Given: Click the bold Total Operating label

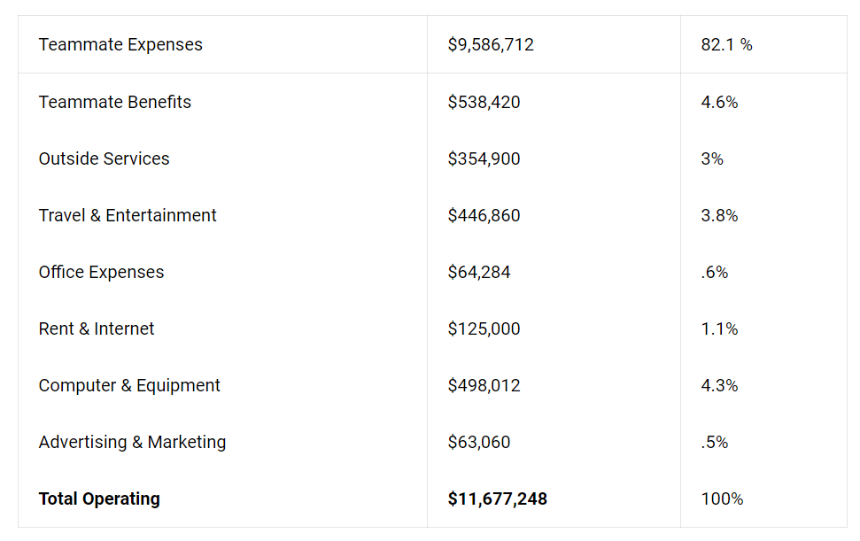Looking at the screenshot, I should [x=99, y=498].
